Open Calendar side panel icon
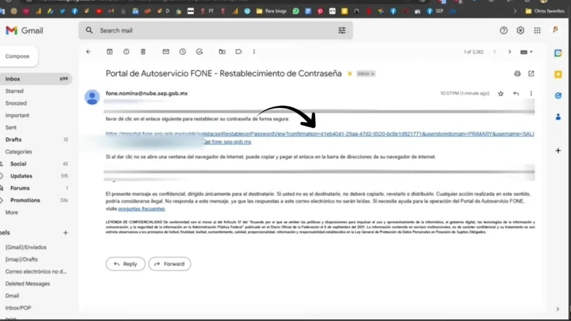 pyautogui.click(x=558, y=53)
